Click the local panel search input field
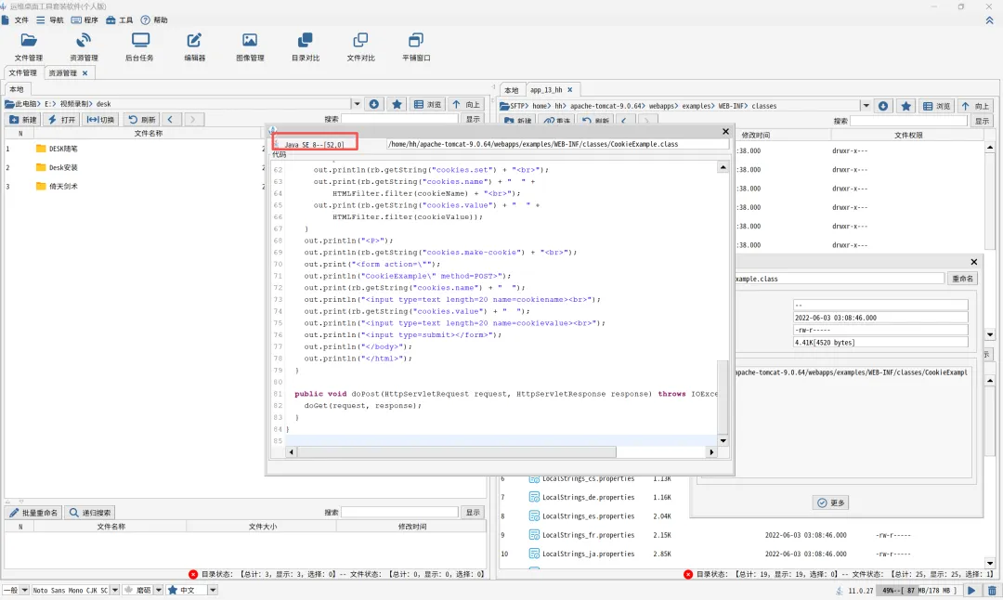1003x600 pixels. coord(399,119)
